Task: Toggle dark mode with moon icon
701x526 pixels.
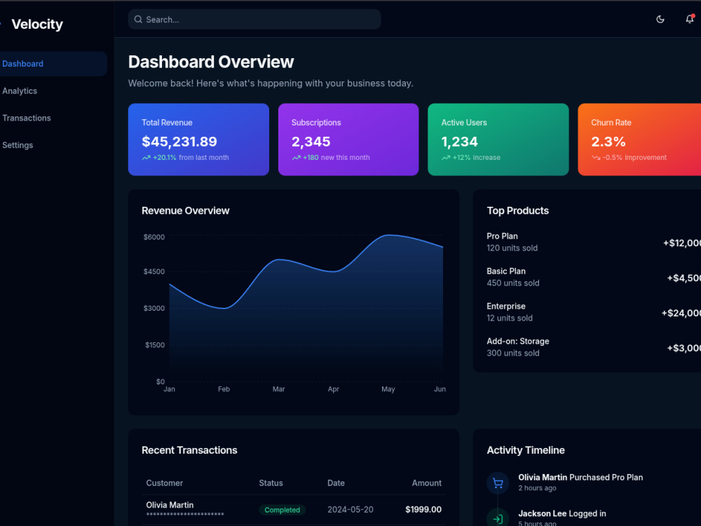Action: coord(660,19)
